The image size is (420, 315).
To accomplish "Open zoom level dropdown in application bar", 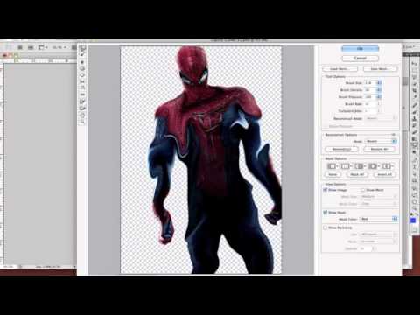I will [x=59, y=47].
